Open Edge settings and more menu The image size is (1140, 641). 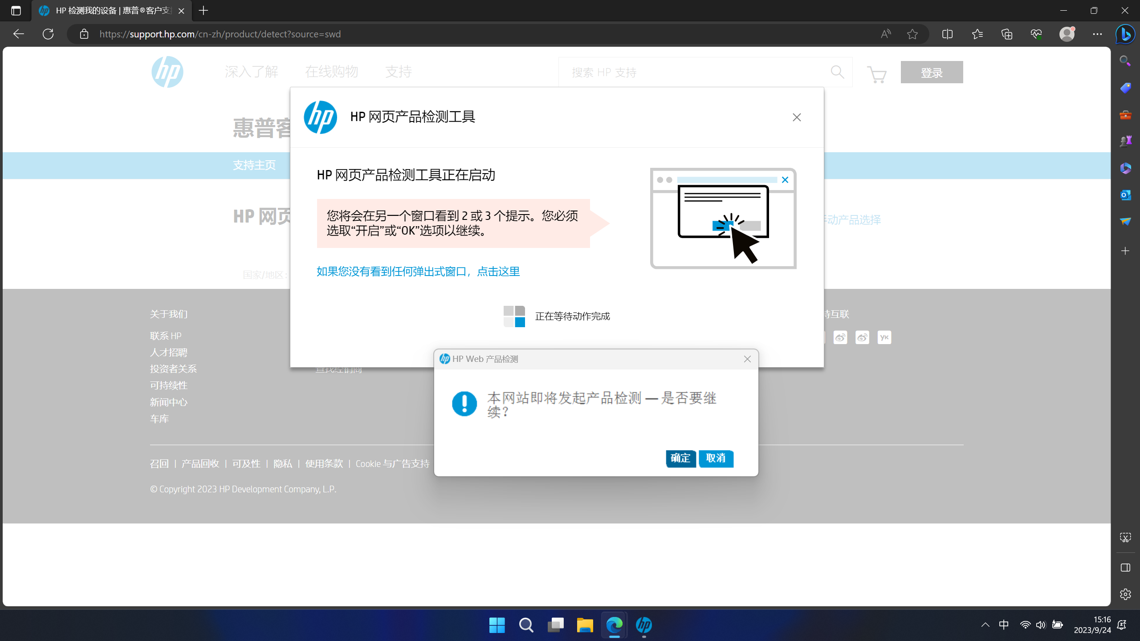[1097, 34]
